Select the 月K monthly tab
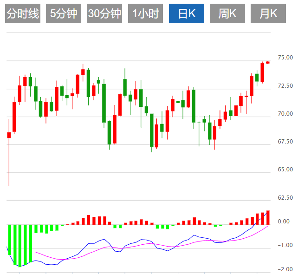298x274 pixels. (268, 14)
